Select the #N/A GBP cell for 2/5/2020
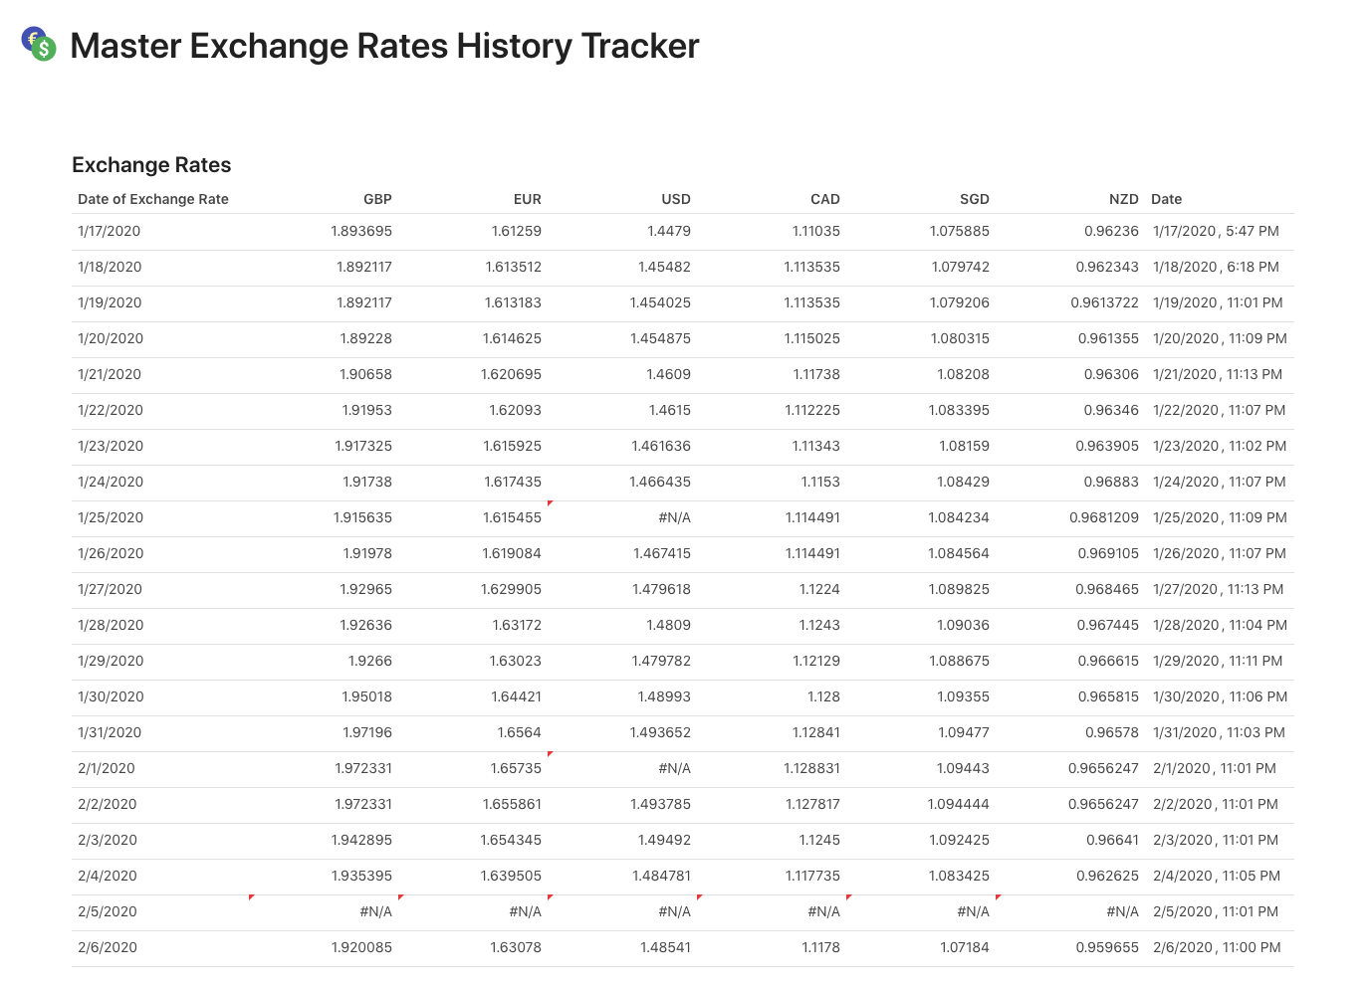The height and width of the screenshot is (989, 1370). (x=375, y=911)
